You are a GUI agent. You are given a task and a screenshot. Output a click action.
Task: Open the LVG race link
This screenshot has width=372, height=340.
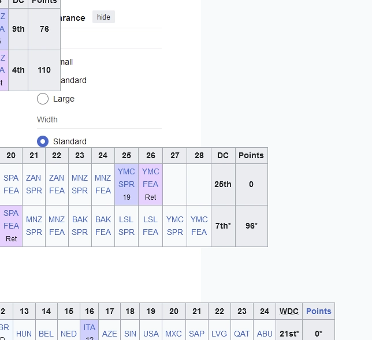(220, 334)
